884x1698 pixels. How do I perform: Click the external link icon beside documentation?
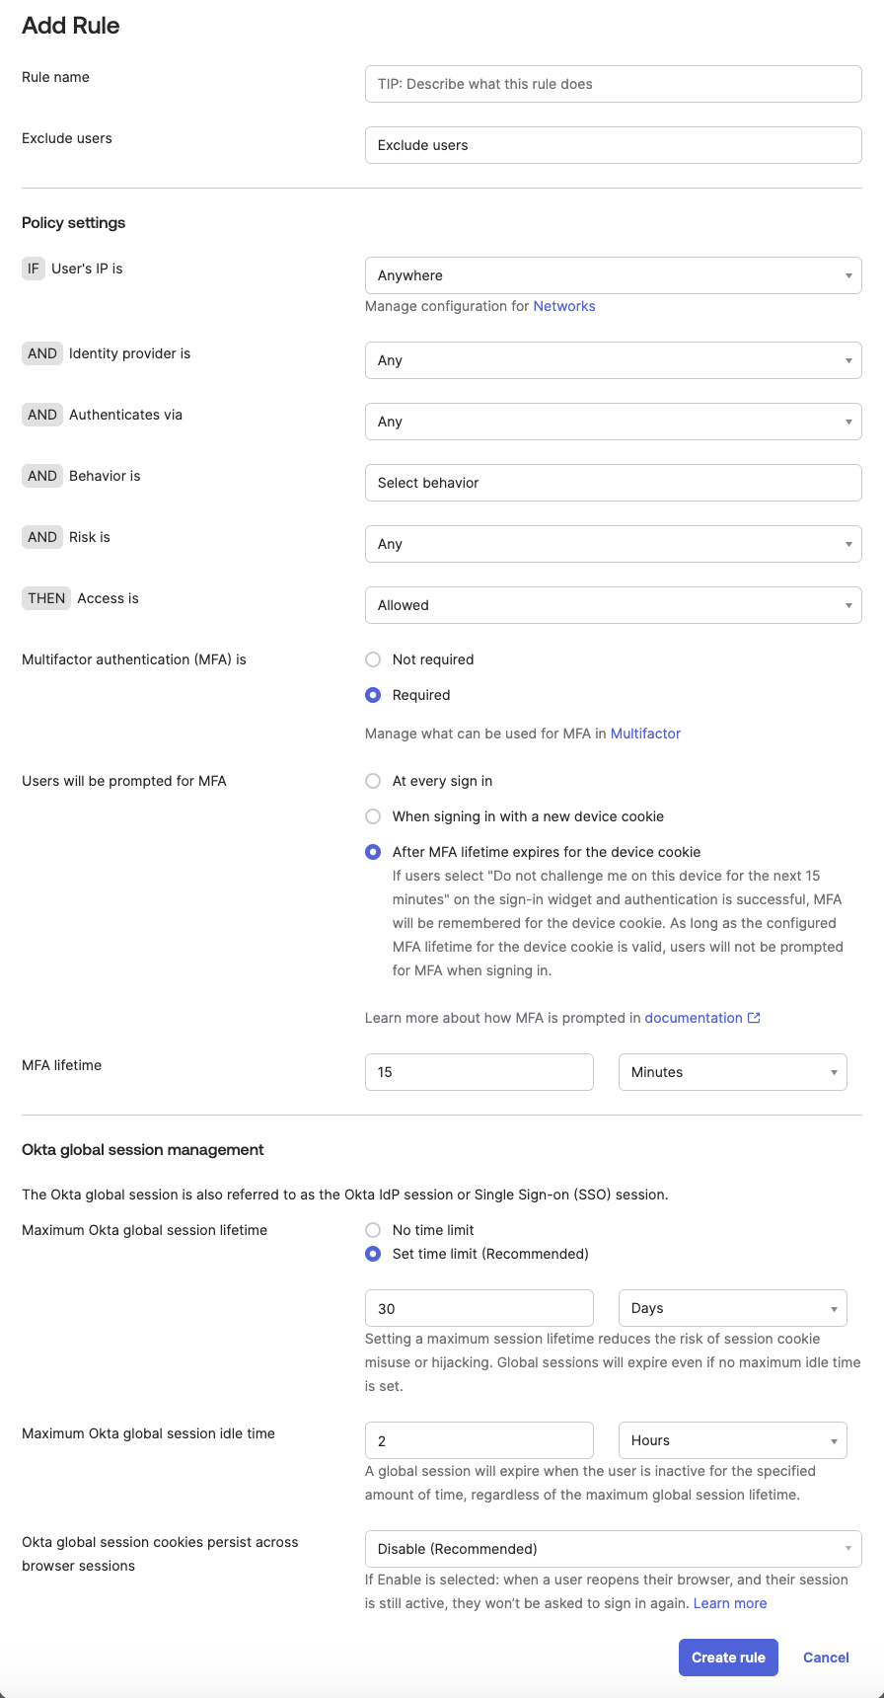tap(754, 1018)
